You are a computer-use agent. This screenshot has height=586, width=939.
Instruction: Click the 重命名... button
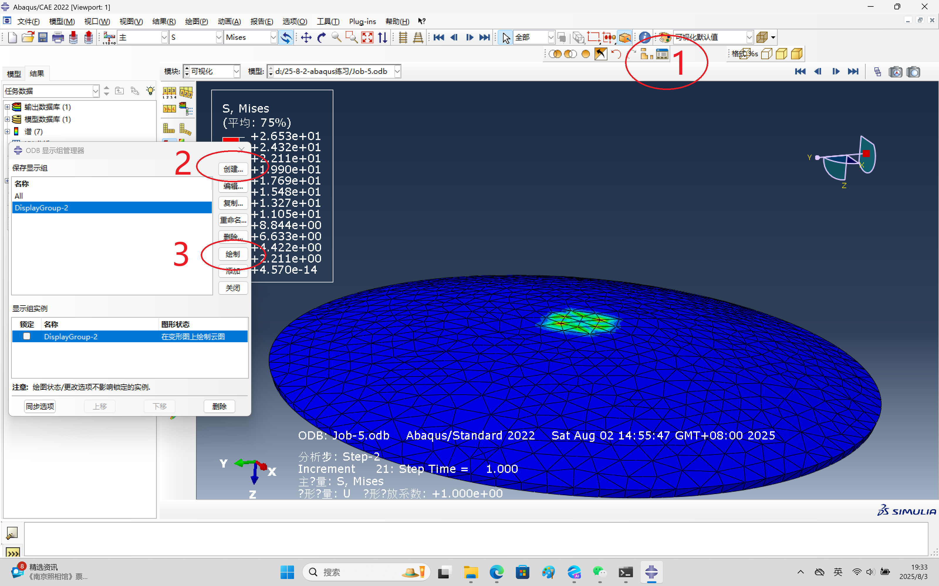pos(233,220)
